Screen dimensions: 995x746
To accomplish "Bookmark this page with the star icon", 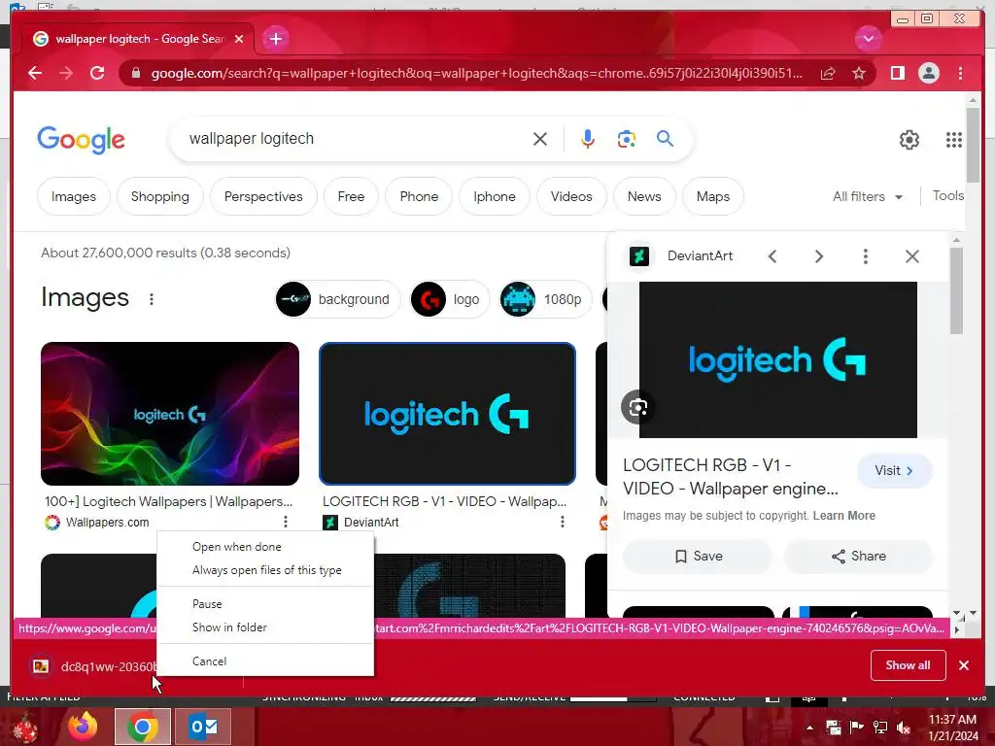I will tap(859, 73).
